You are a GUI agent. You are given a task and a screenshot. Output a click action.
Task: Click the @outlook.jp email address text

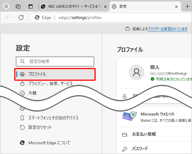177,73
